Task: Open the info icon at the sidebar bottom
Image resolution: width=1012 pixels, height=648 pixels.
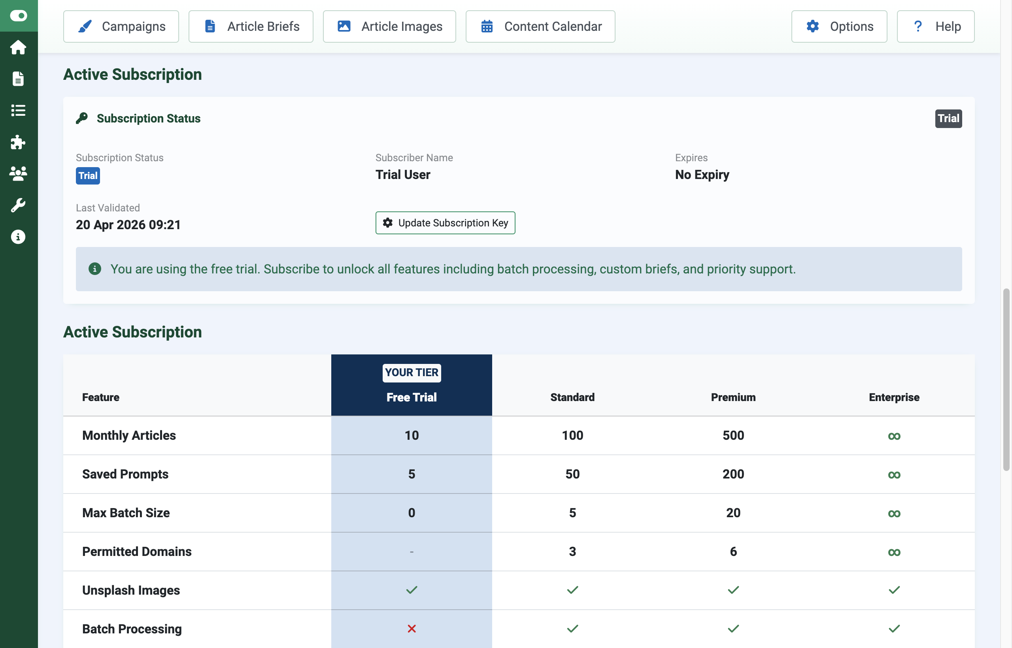Action: 19,236
